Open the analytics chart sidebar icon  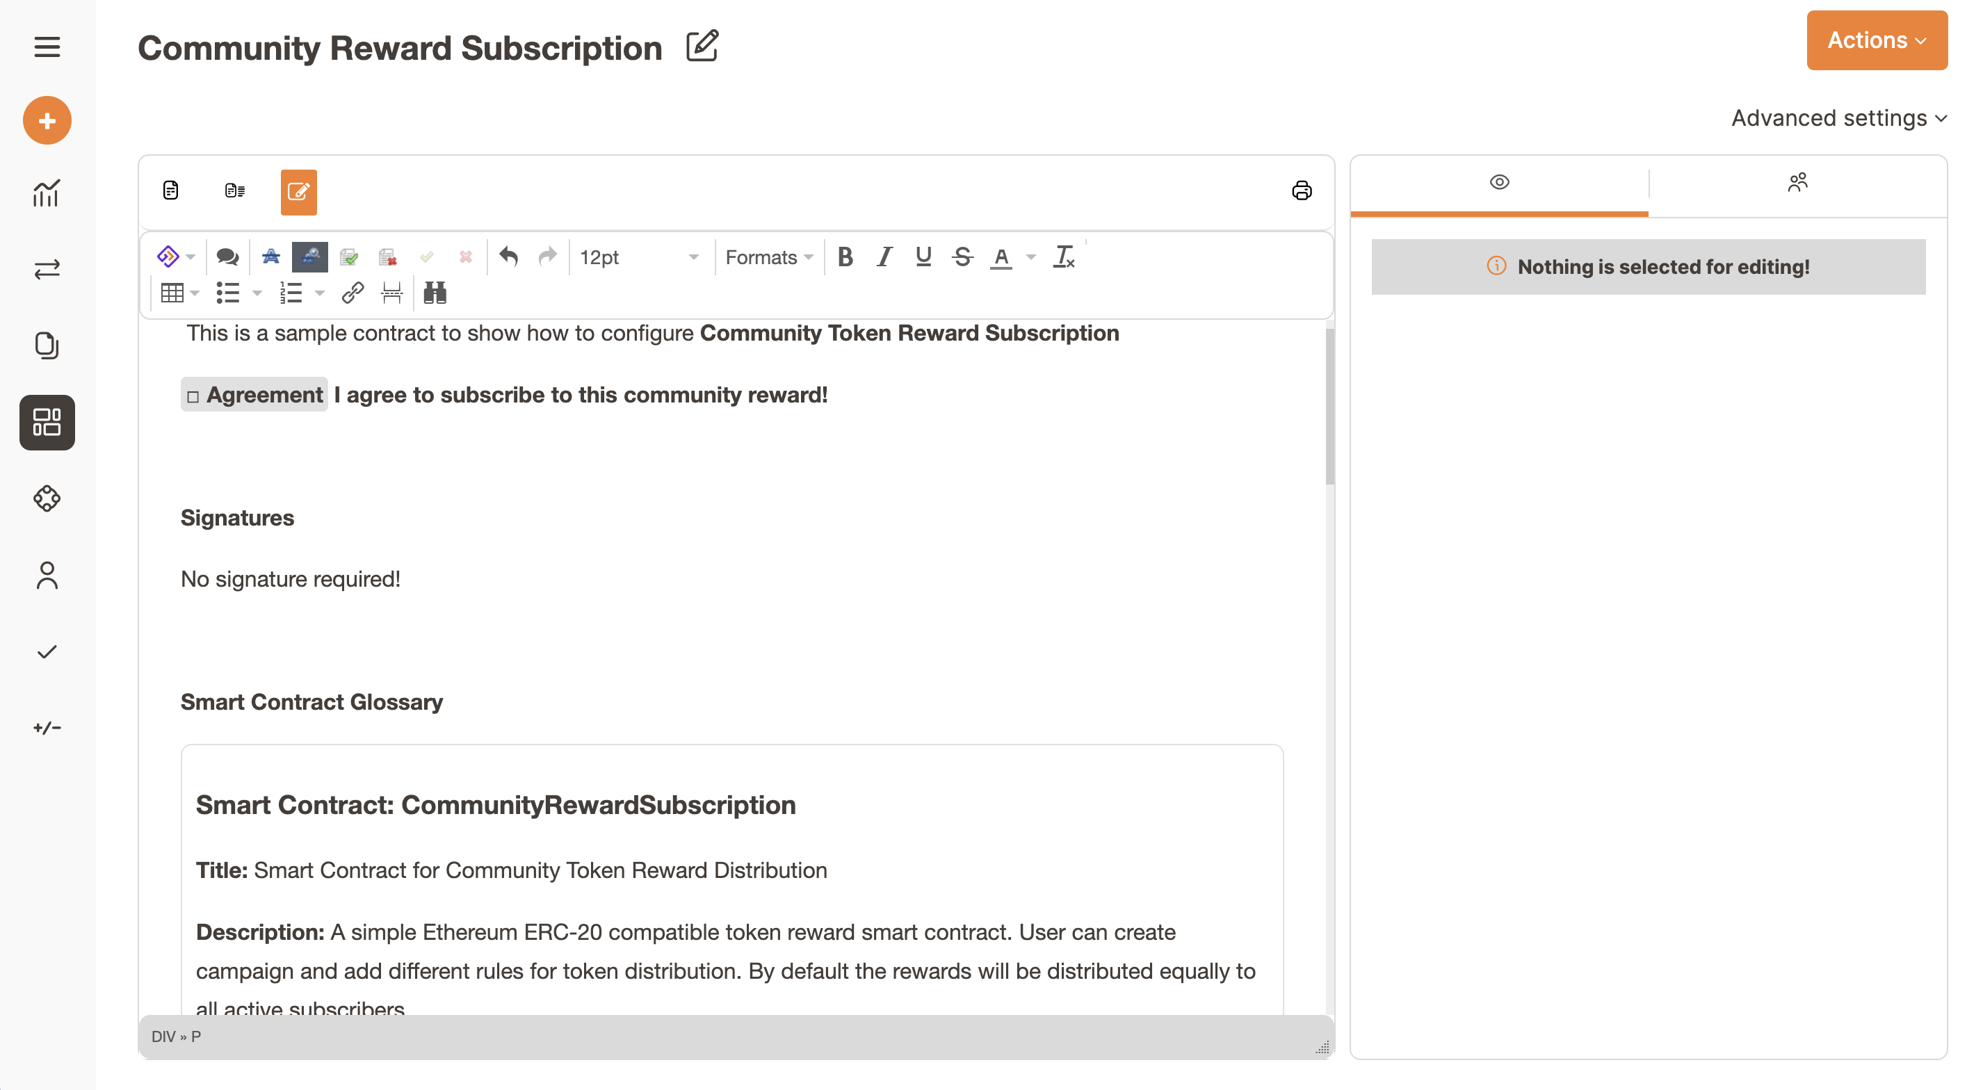pos(47,193)
